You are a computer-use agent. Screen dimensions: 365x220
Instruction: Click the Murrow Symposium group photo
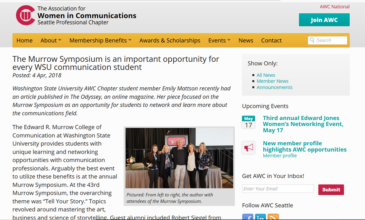pos(179,158)
